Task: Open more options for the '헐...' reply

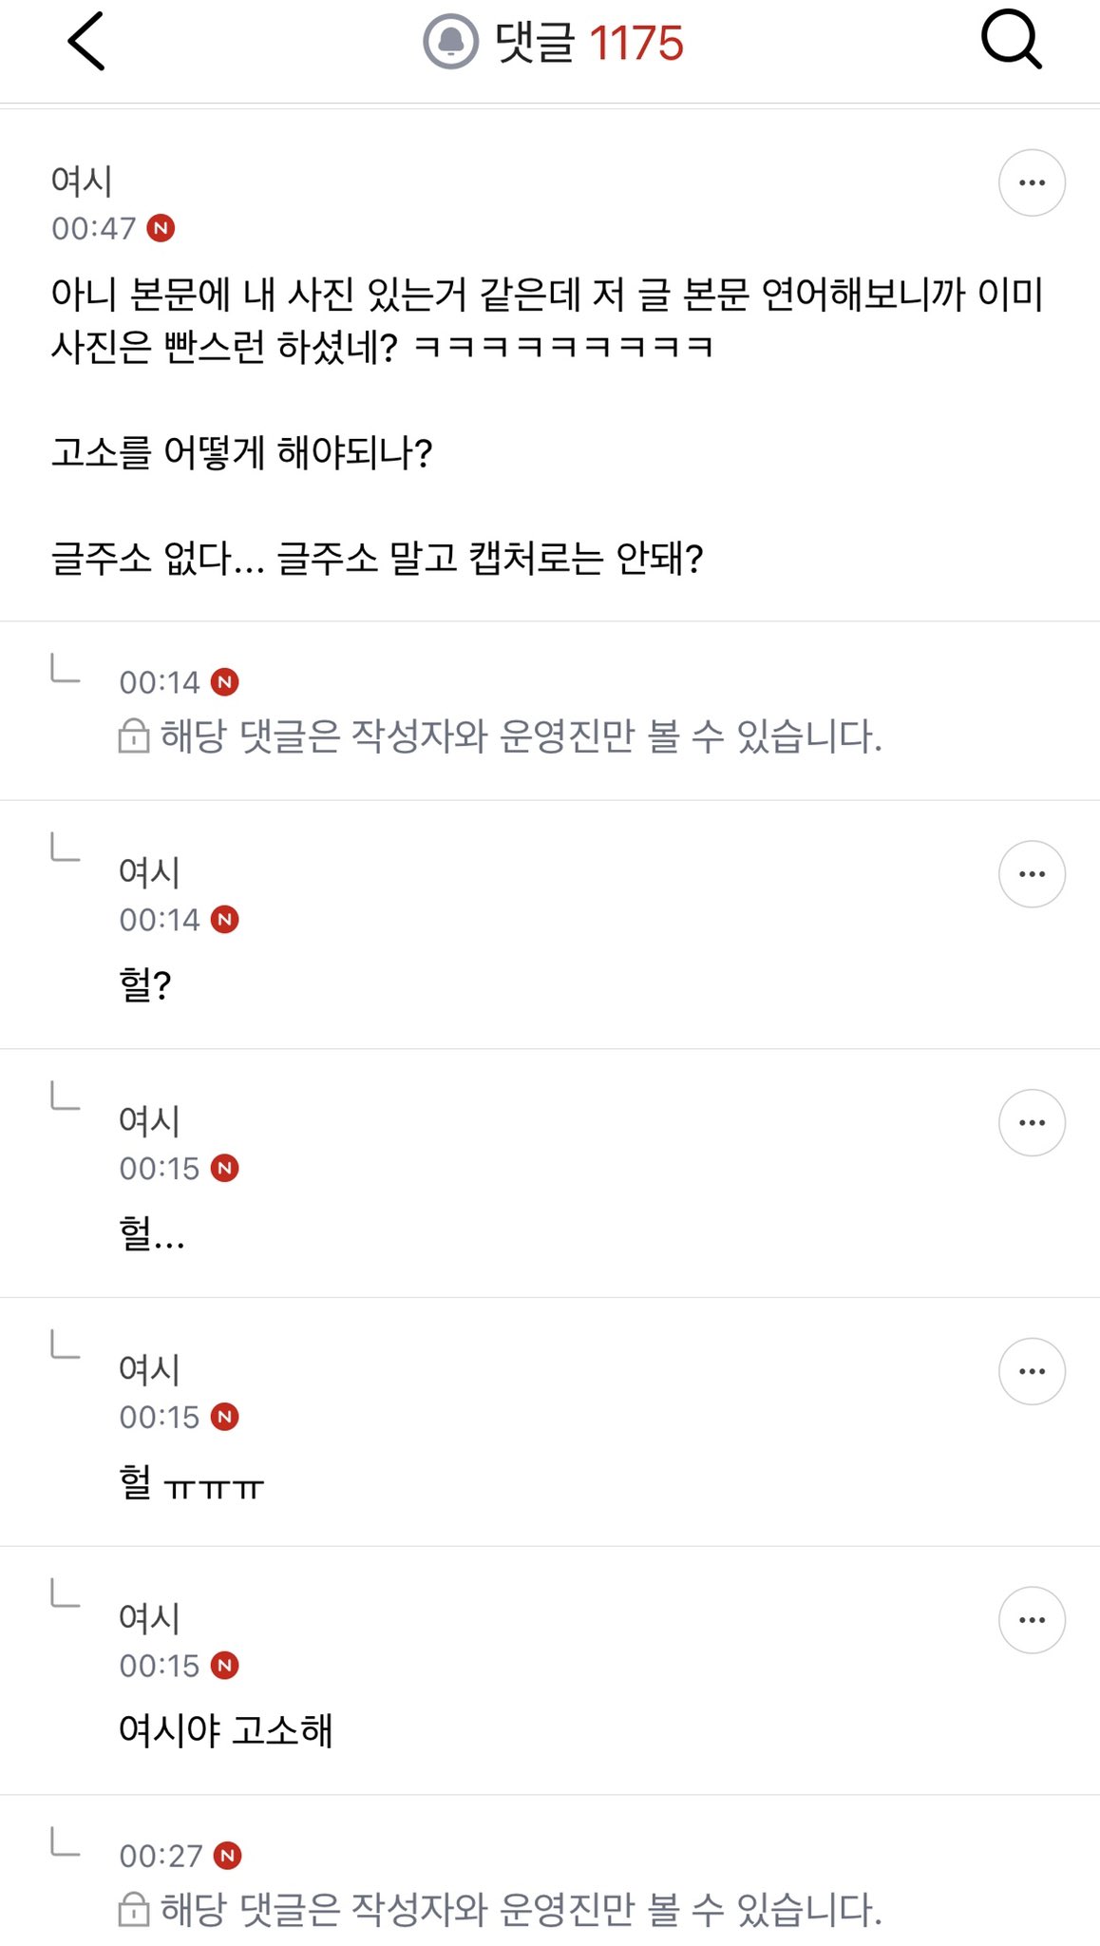Action: (x=1032, y=1122)
